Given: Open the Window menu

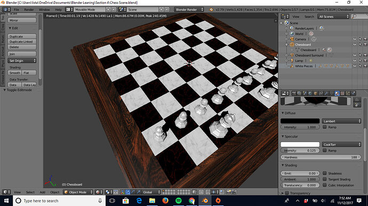Looking at the screenshot, I should 44,10.
